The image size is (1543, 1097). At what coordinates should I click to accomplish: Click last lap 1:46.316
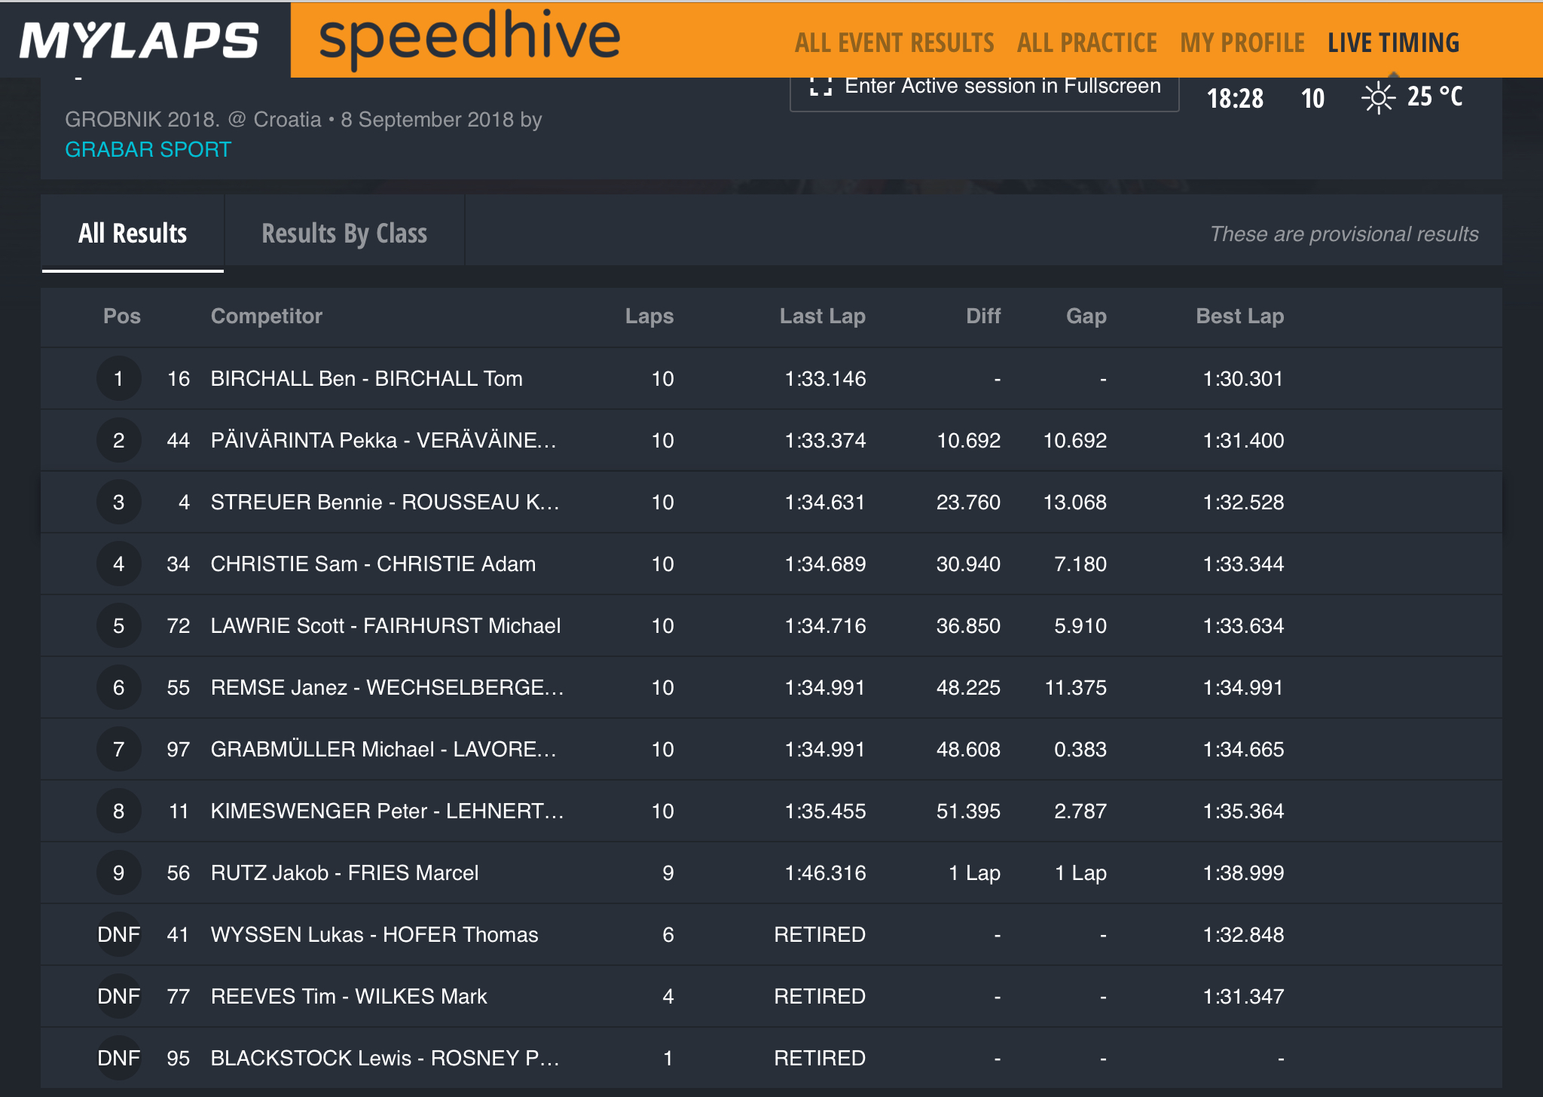tap(825, 872)
